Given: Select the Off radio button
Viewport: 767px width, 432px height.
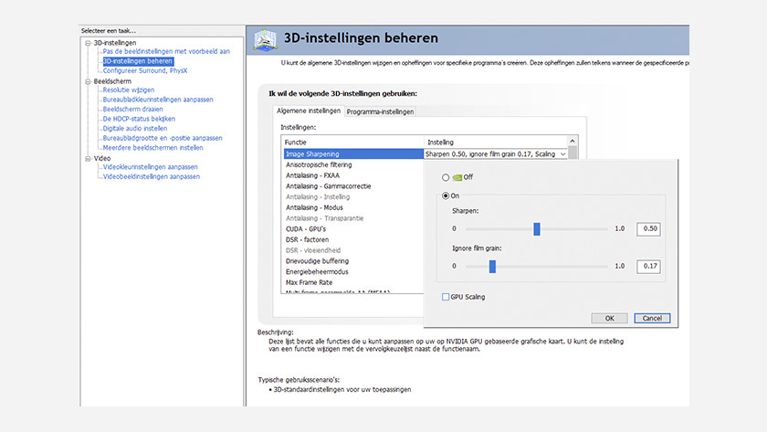Looking at the screenshot, I should click(446, 177).
